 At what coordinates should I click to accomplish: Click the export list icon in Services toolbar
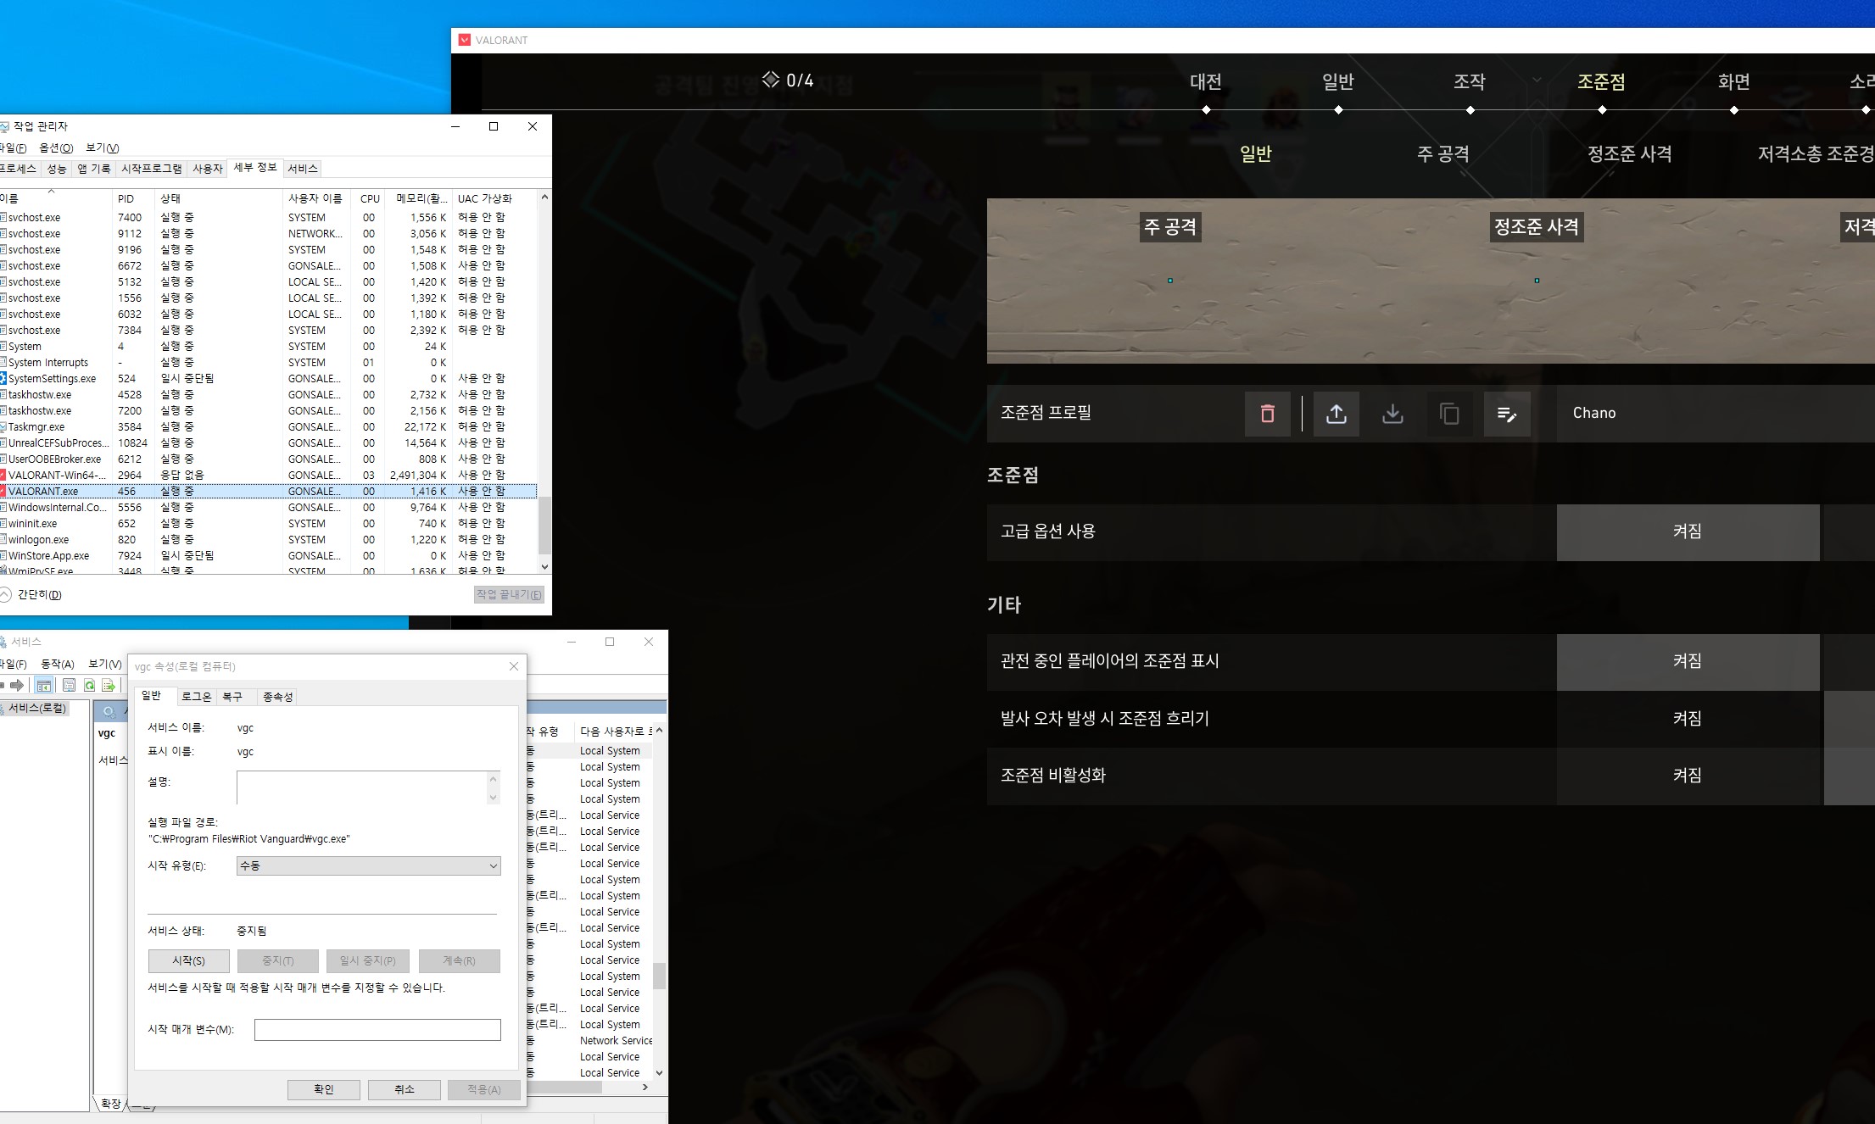(109, 685)
